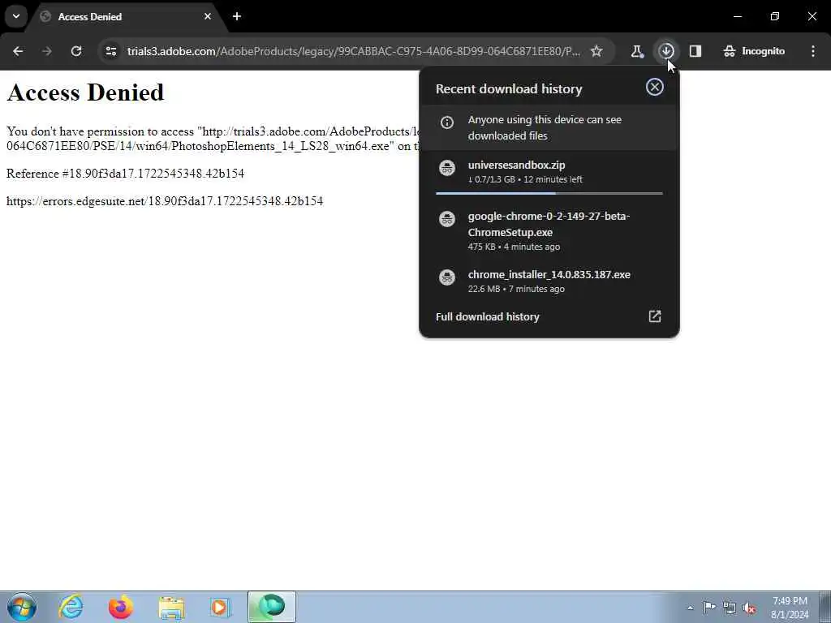Open the site information icon in address bar
This screenshot has width=831, height=623.
click(110, 51)
